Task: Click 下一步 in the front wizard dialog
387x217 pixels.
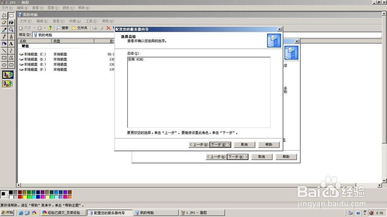Action: point(221,144)
